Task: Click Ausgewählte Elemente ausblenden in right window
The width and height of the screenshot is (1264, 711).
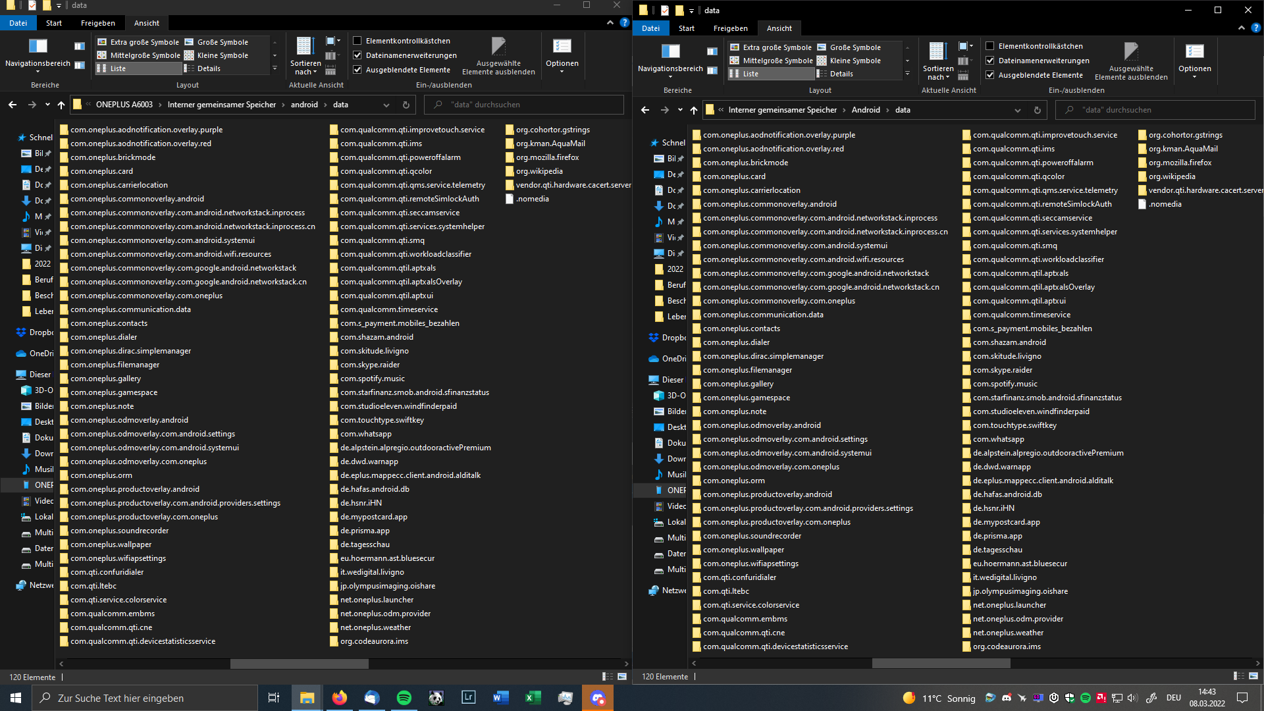Action: point(1131,61)
